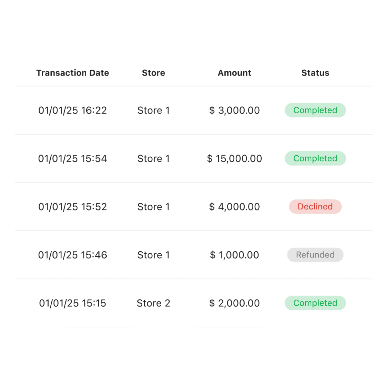The width and height of the screenshot is (388, 388).
Task: Click the Completed badge for $3,000.00
Action: tap(315, 110)
